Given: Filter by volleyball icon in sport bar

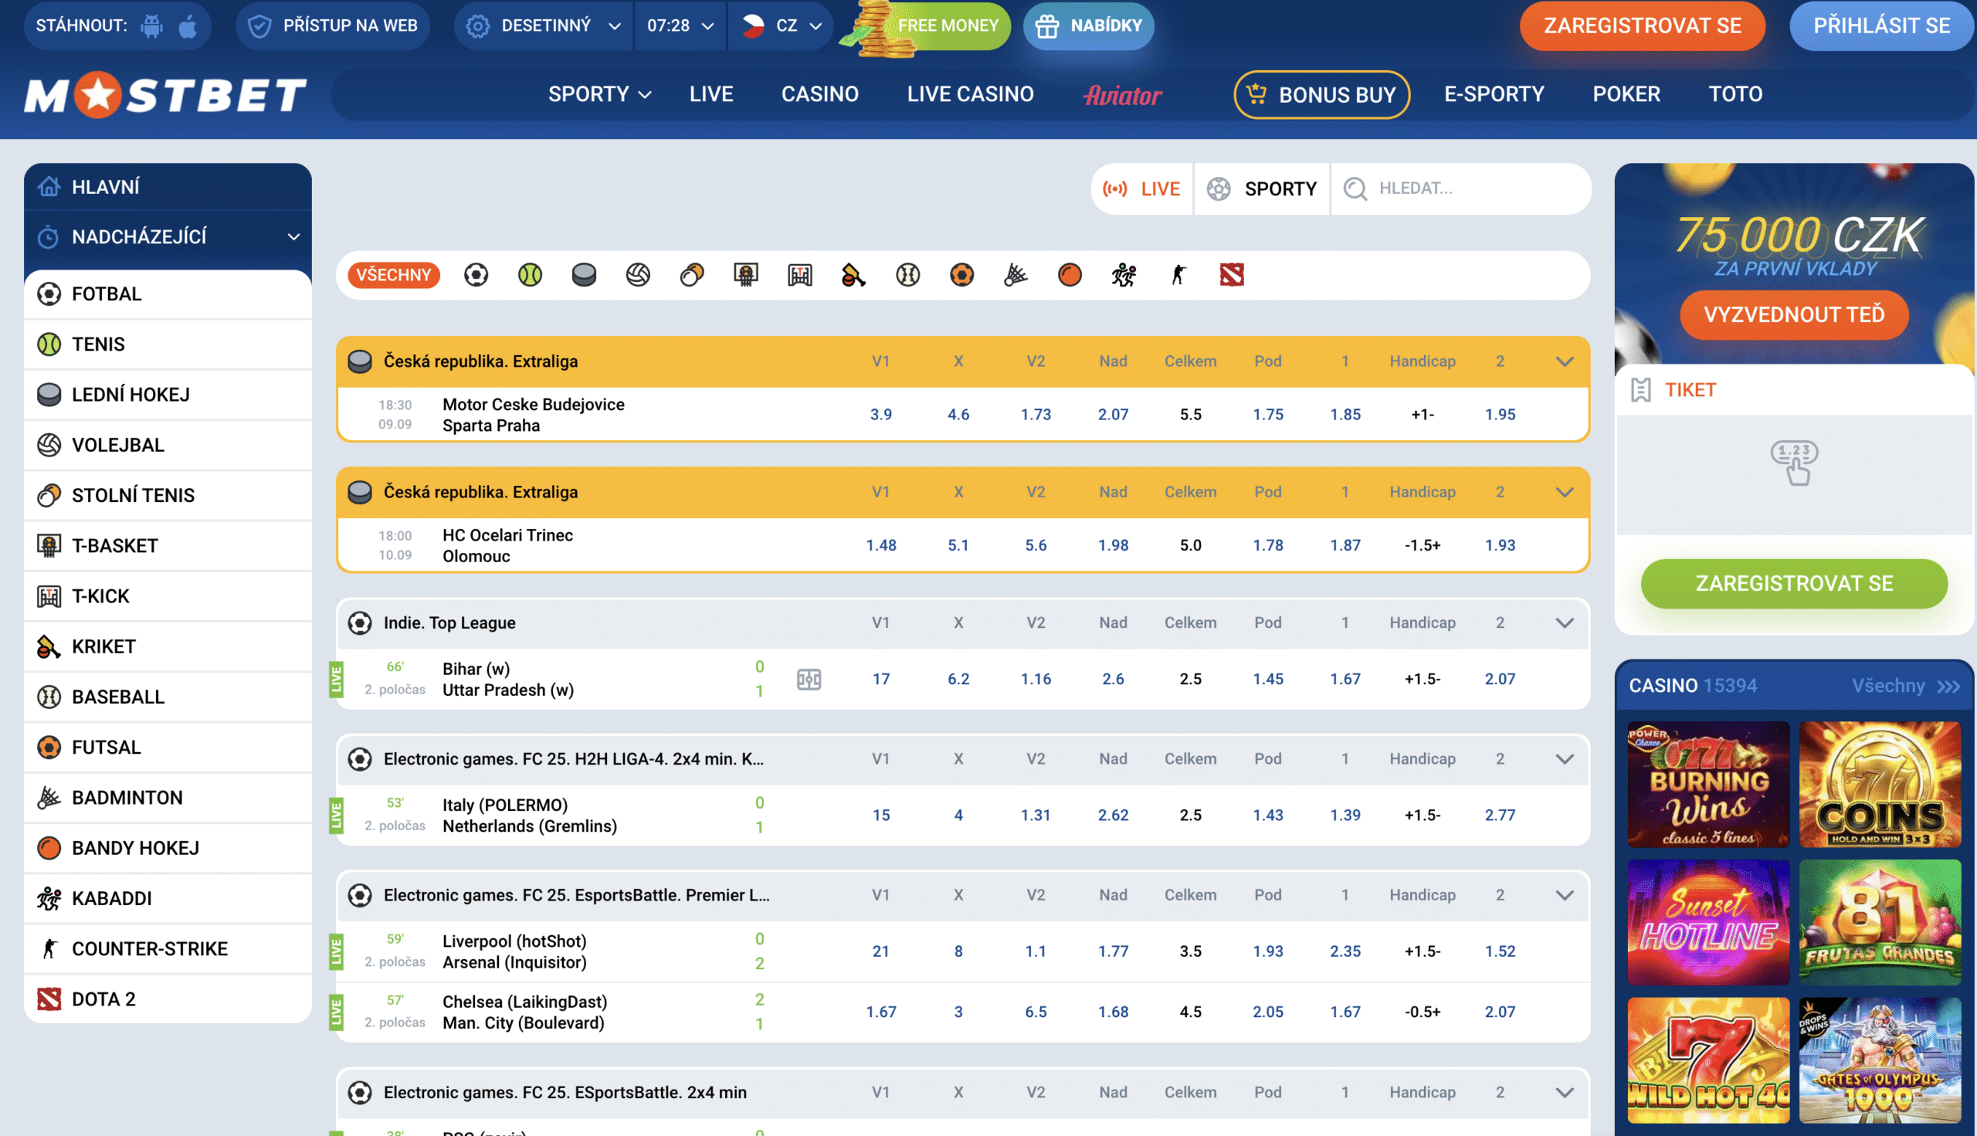Looking at the screenshot, I should [x=638, y=275].
